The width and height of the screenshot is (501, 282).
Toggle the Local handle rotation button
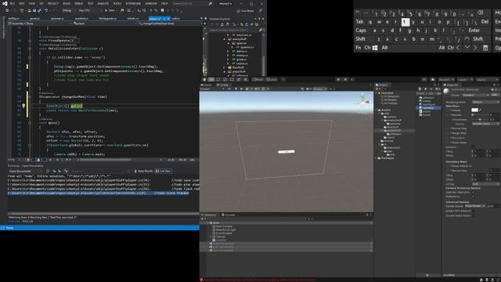[x=272, y=79]
